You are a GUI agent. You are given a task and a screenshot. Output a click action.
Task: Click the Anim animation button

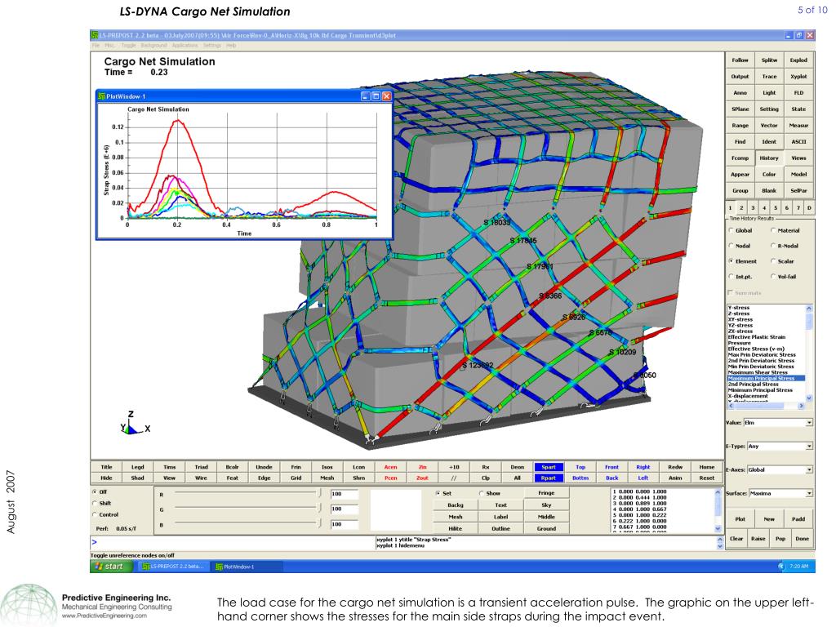675,478
